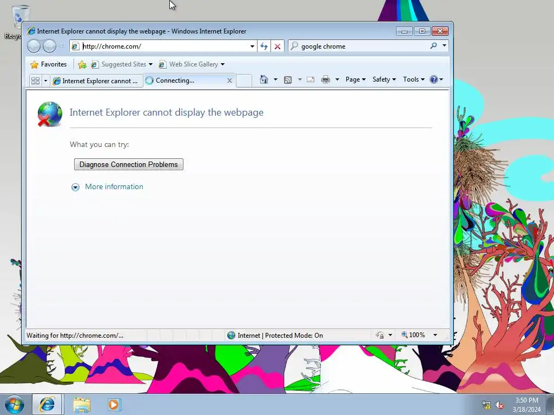Image resolution: width=554 pixels, height=415 pixels.
Task: Click the search magnifier button
Action: coord(433,46)
